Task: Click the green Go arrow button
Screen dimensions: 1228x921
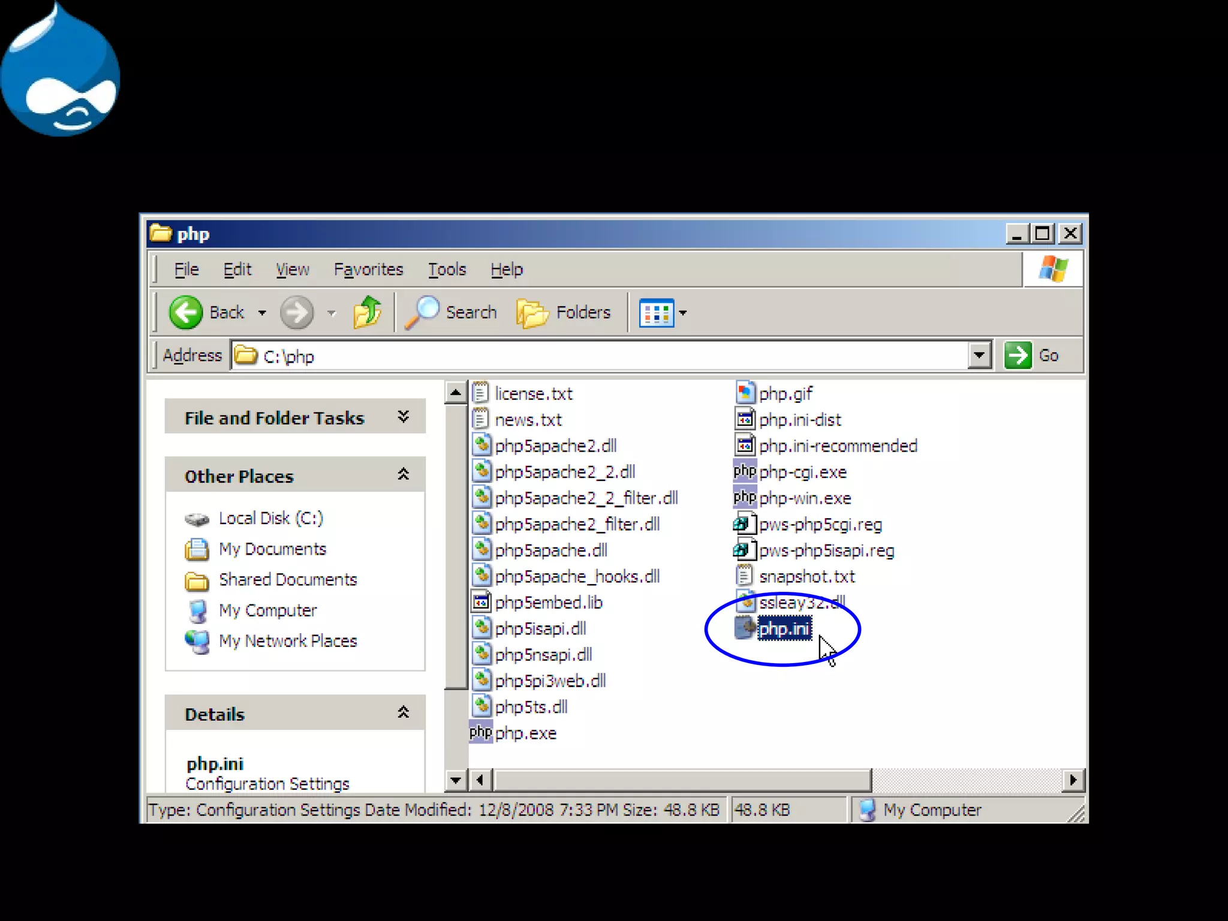Action: pyautogui.click(x=1018, y=356)
